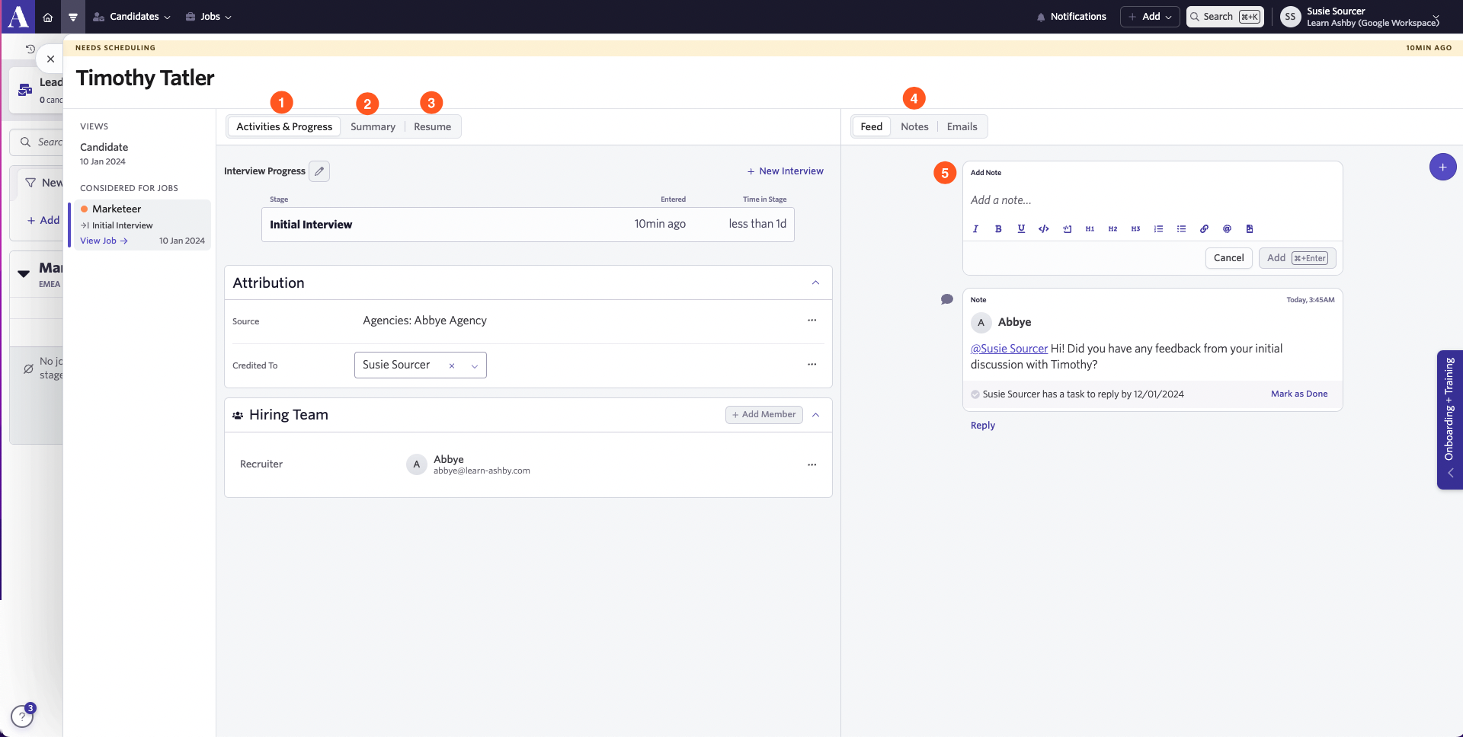The width and height of the screenshot is (1463, 737).
Task: Apply italic formatting in the note editor
Action: point(975,228)
